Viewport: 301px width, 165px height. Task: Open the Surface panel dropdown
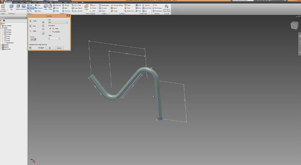click(122, 14)
